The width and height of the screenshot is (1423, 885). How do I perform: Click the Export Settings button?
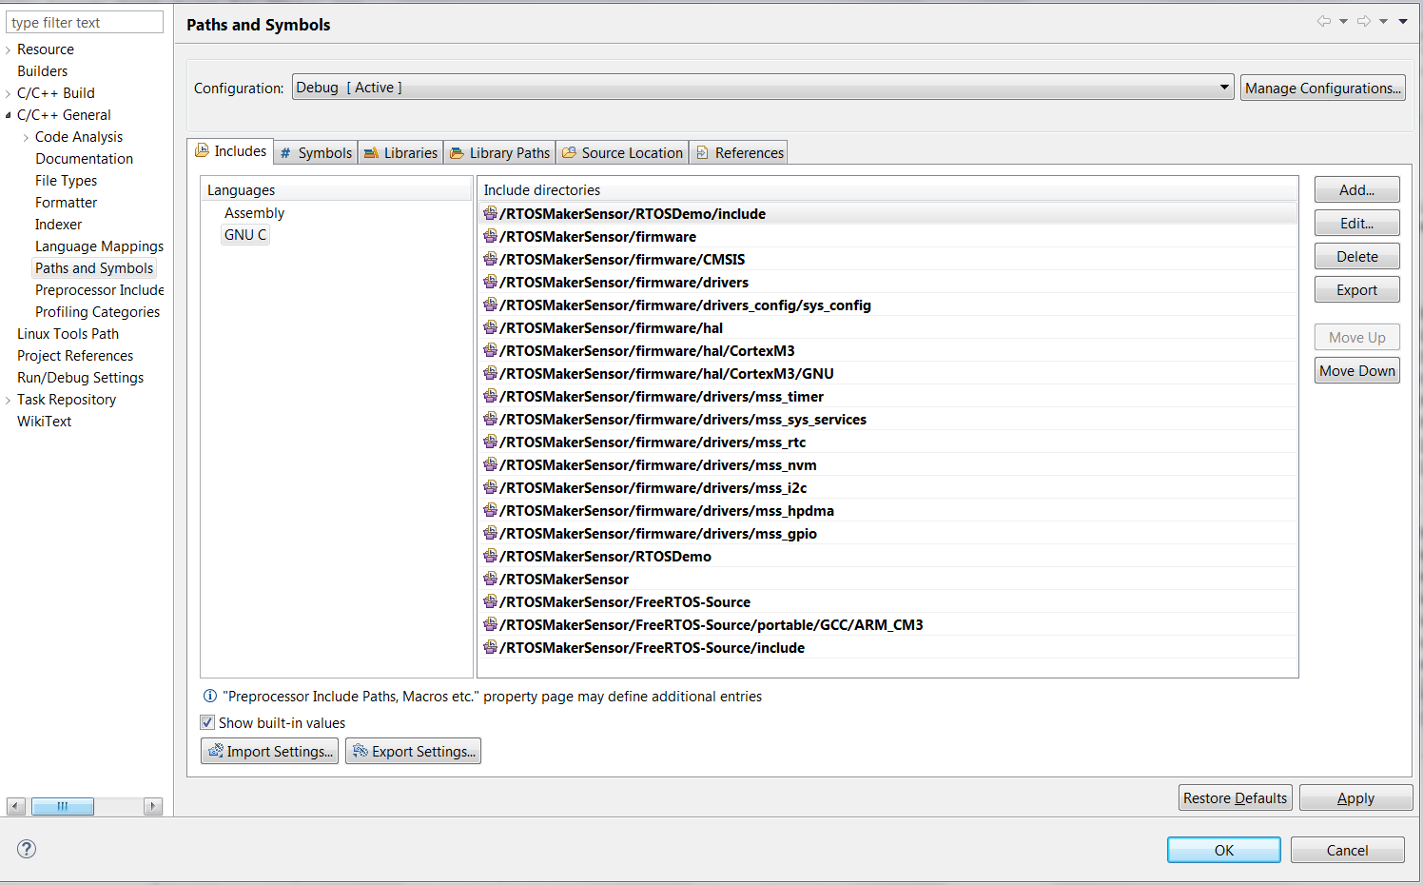tap(413, 751)
